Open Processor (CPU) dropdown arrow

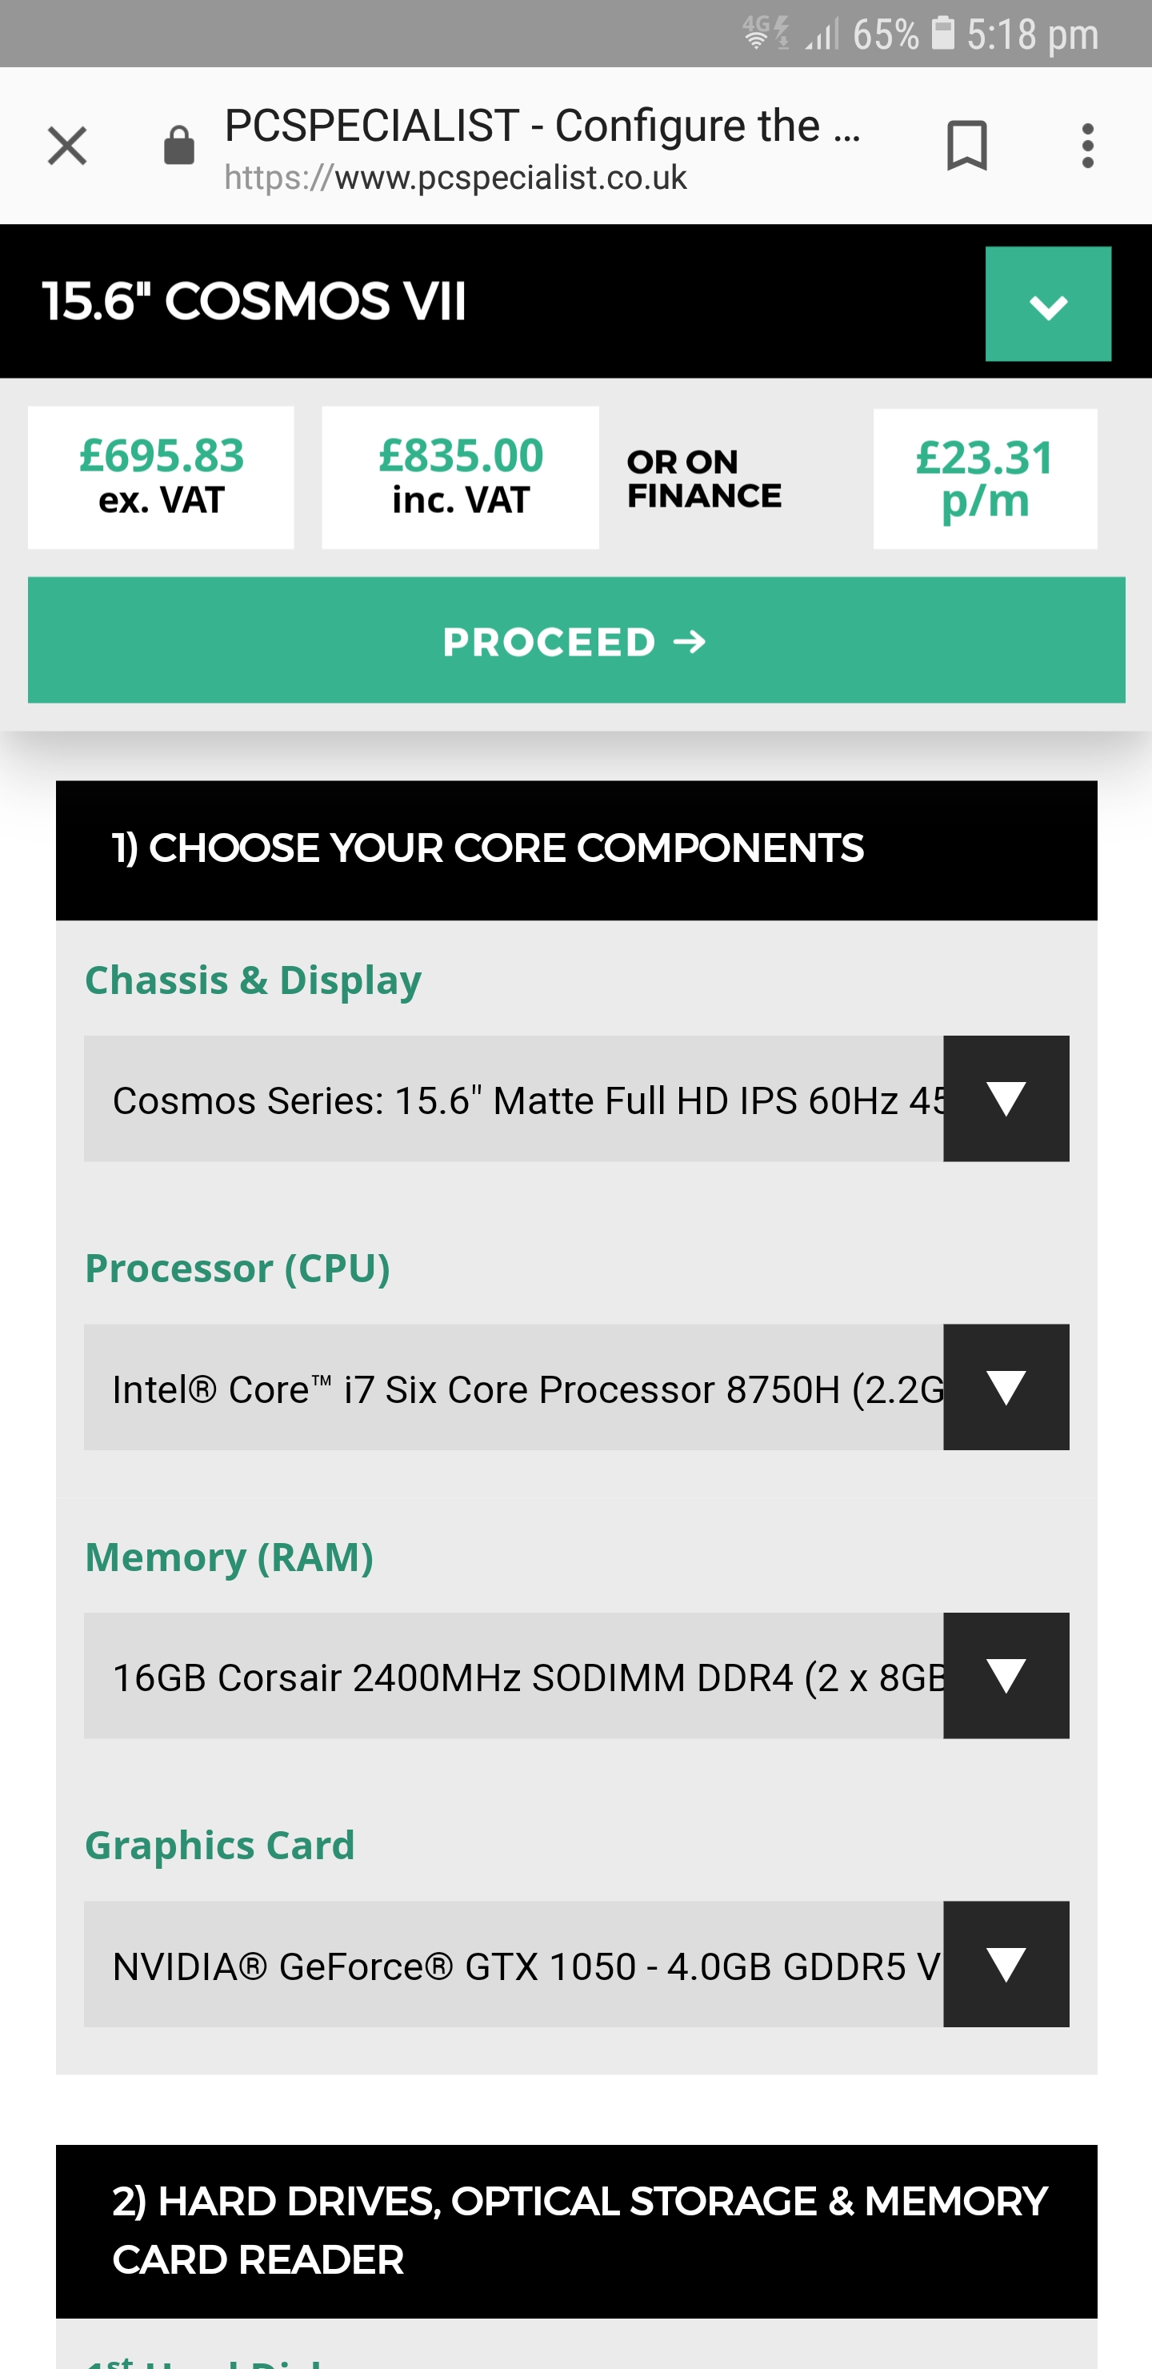pyautogui.click(x=1006, y=1387)
